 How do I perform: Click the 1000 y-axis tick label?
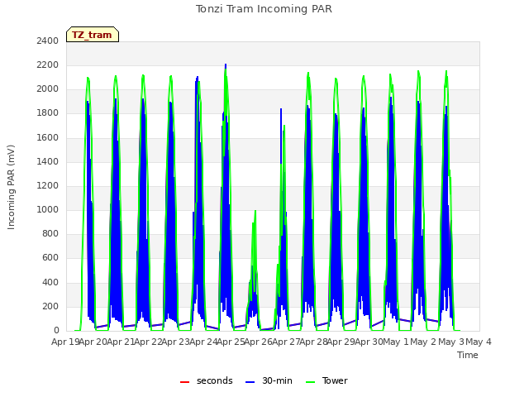pyautogui.click(x=48, y=209)
